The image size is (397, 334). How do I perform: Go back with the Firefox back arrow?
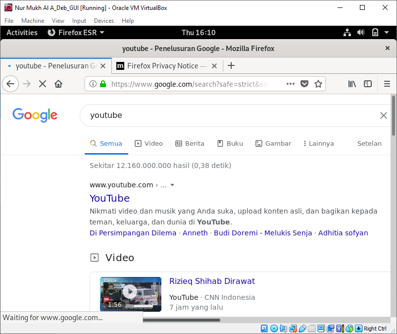[10, 84]
